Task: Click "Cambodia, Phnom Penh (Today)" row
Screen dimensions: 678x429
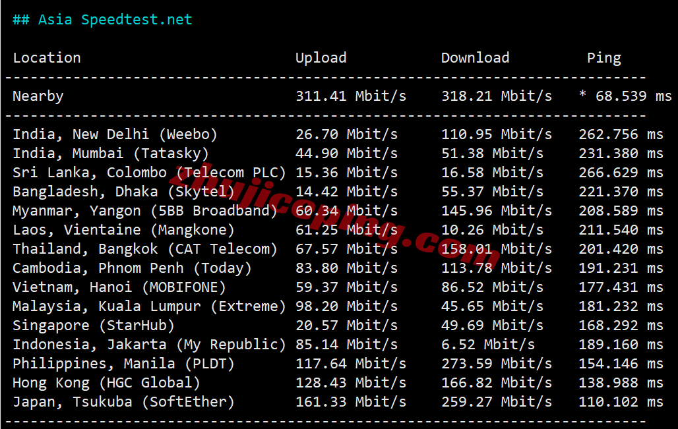Action: coord(132,268)
